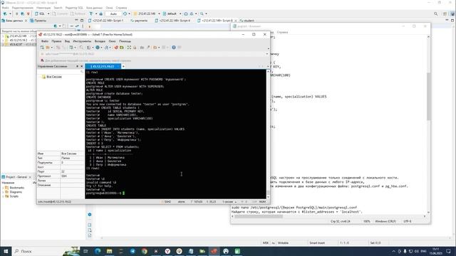Open Вид menu in Xshell
Image resolution: width=456 pixels, height=256 pixels.
(x=67, y=41)
